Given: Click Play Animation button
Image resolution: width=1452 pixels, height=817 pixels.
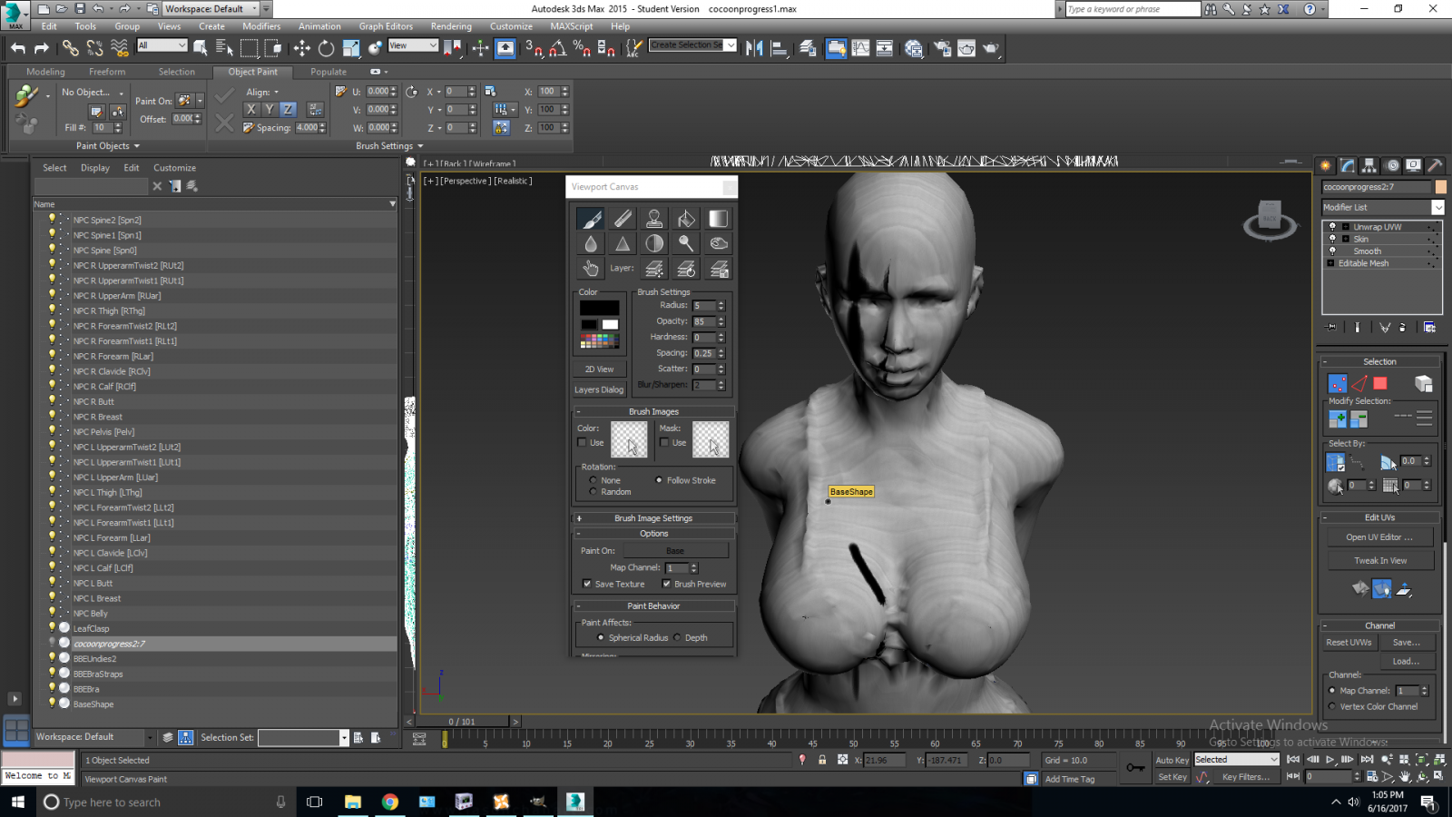Looking at the screenshot, I should click(x=1330, y=760).
